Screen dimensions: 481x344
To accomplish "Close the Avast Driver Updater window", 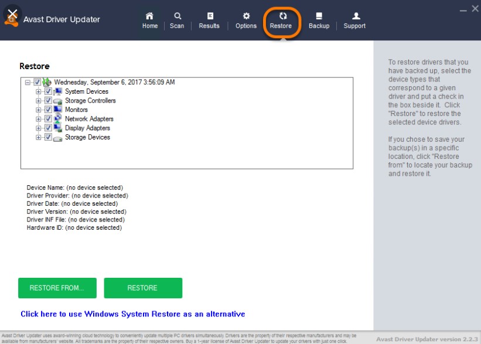I will click(x=475, y=9).
